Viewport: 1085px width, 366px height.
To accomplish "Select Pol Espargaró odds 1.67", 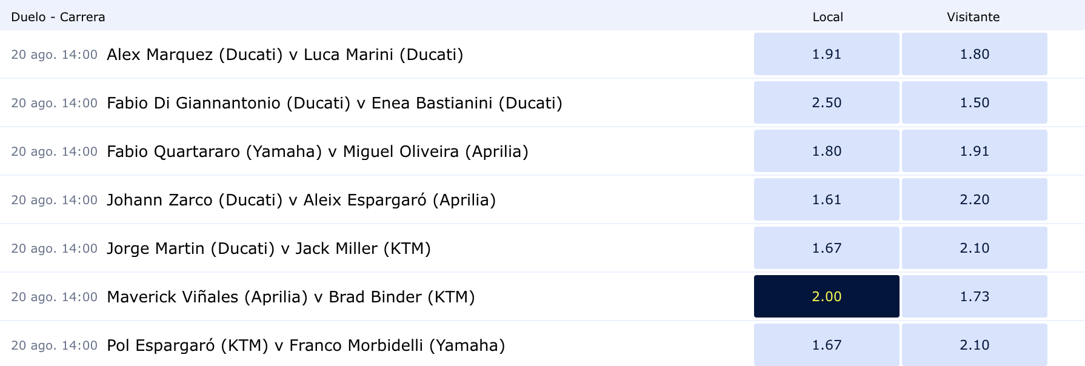I will (x=826, y=345).
